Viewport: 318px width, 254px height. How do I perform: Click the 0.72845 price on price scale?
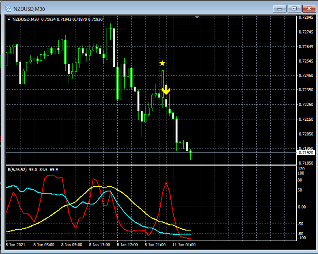[306, 17]
